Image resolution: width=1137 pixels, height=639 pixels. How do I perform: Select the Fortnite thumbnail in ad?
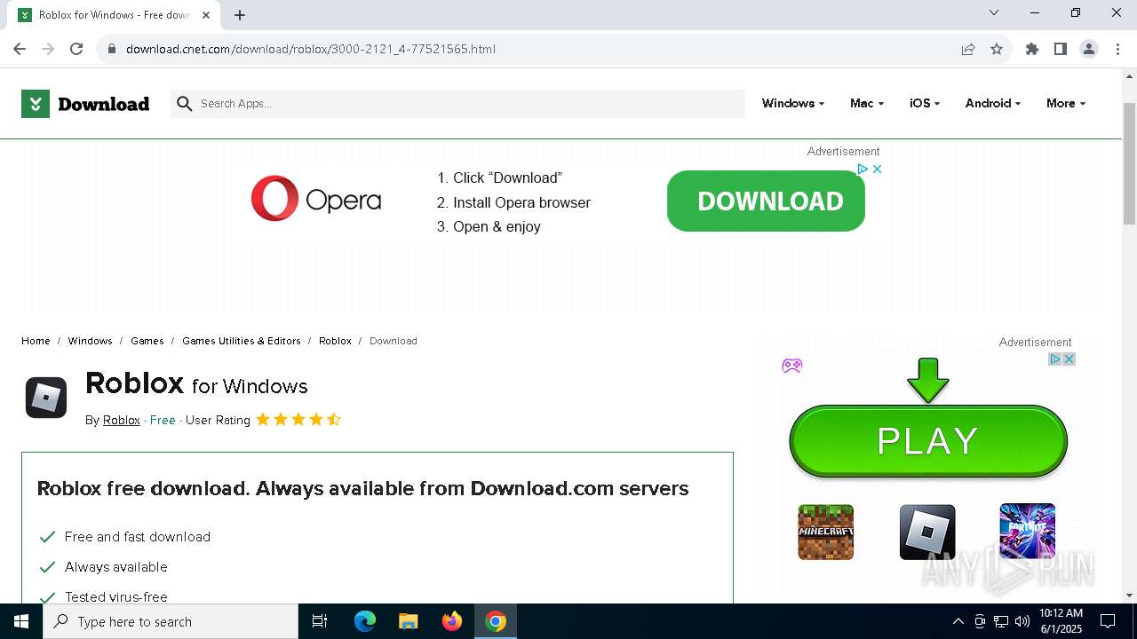[x=1028, y=532]
